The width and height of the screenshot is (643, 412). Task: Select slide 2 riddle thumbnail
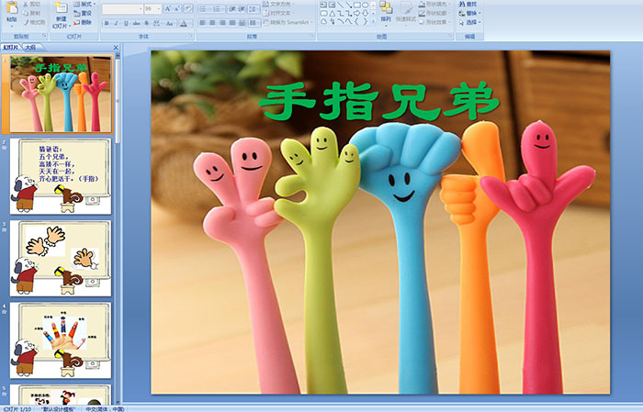coord(61,176)
